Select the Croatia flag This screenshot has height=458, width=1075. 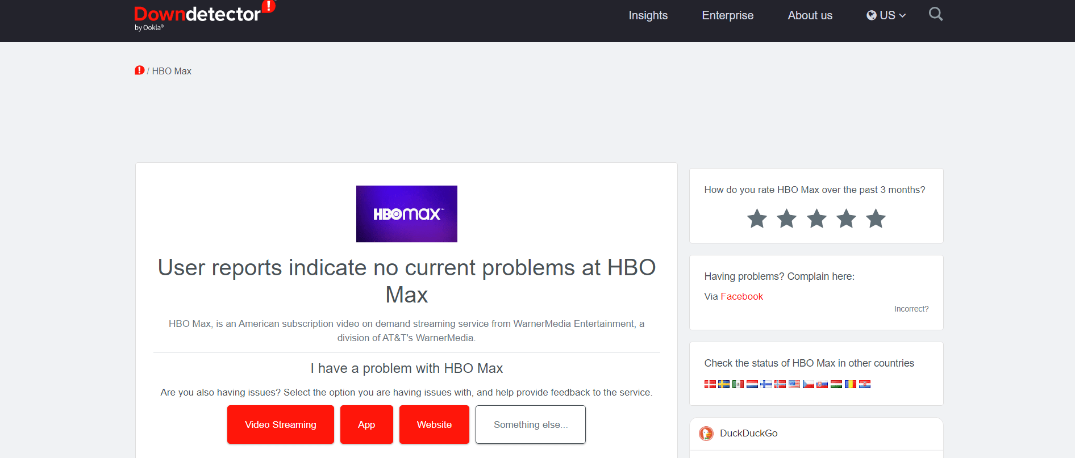point(865,384)
